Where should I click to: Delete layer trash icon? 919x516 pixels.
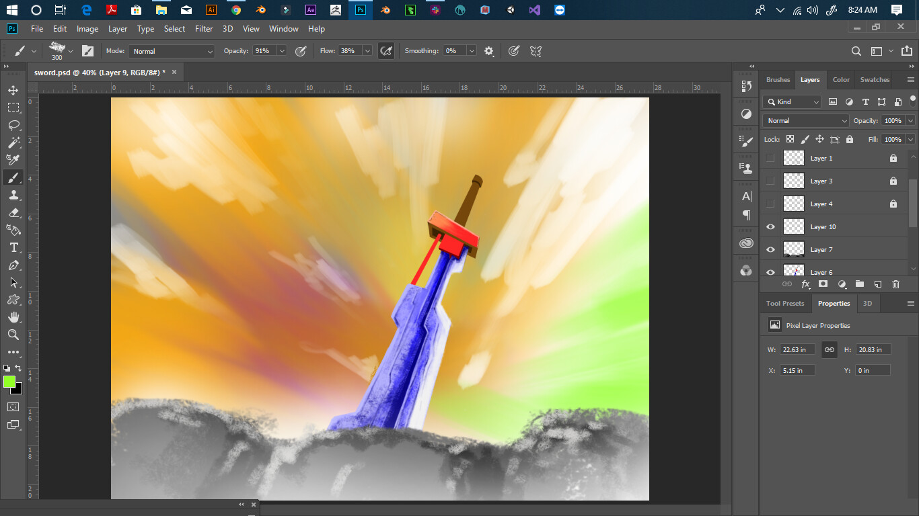coord(895,284)
